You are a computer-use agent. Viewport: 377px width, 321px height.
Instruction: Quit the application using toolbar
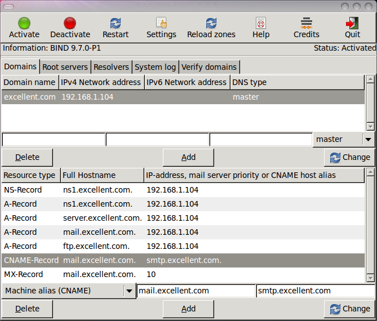(352, 28)
